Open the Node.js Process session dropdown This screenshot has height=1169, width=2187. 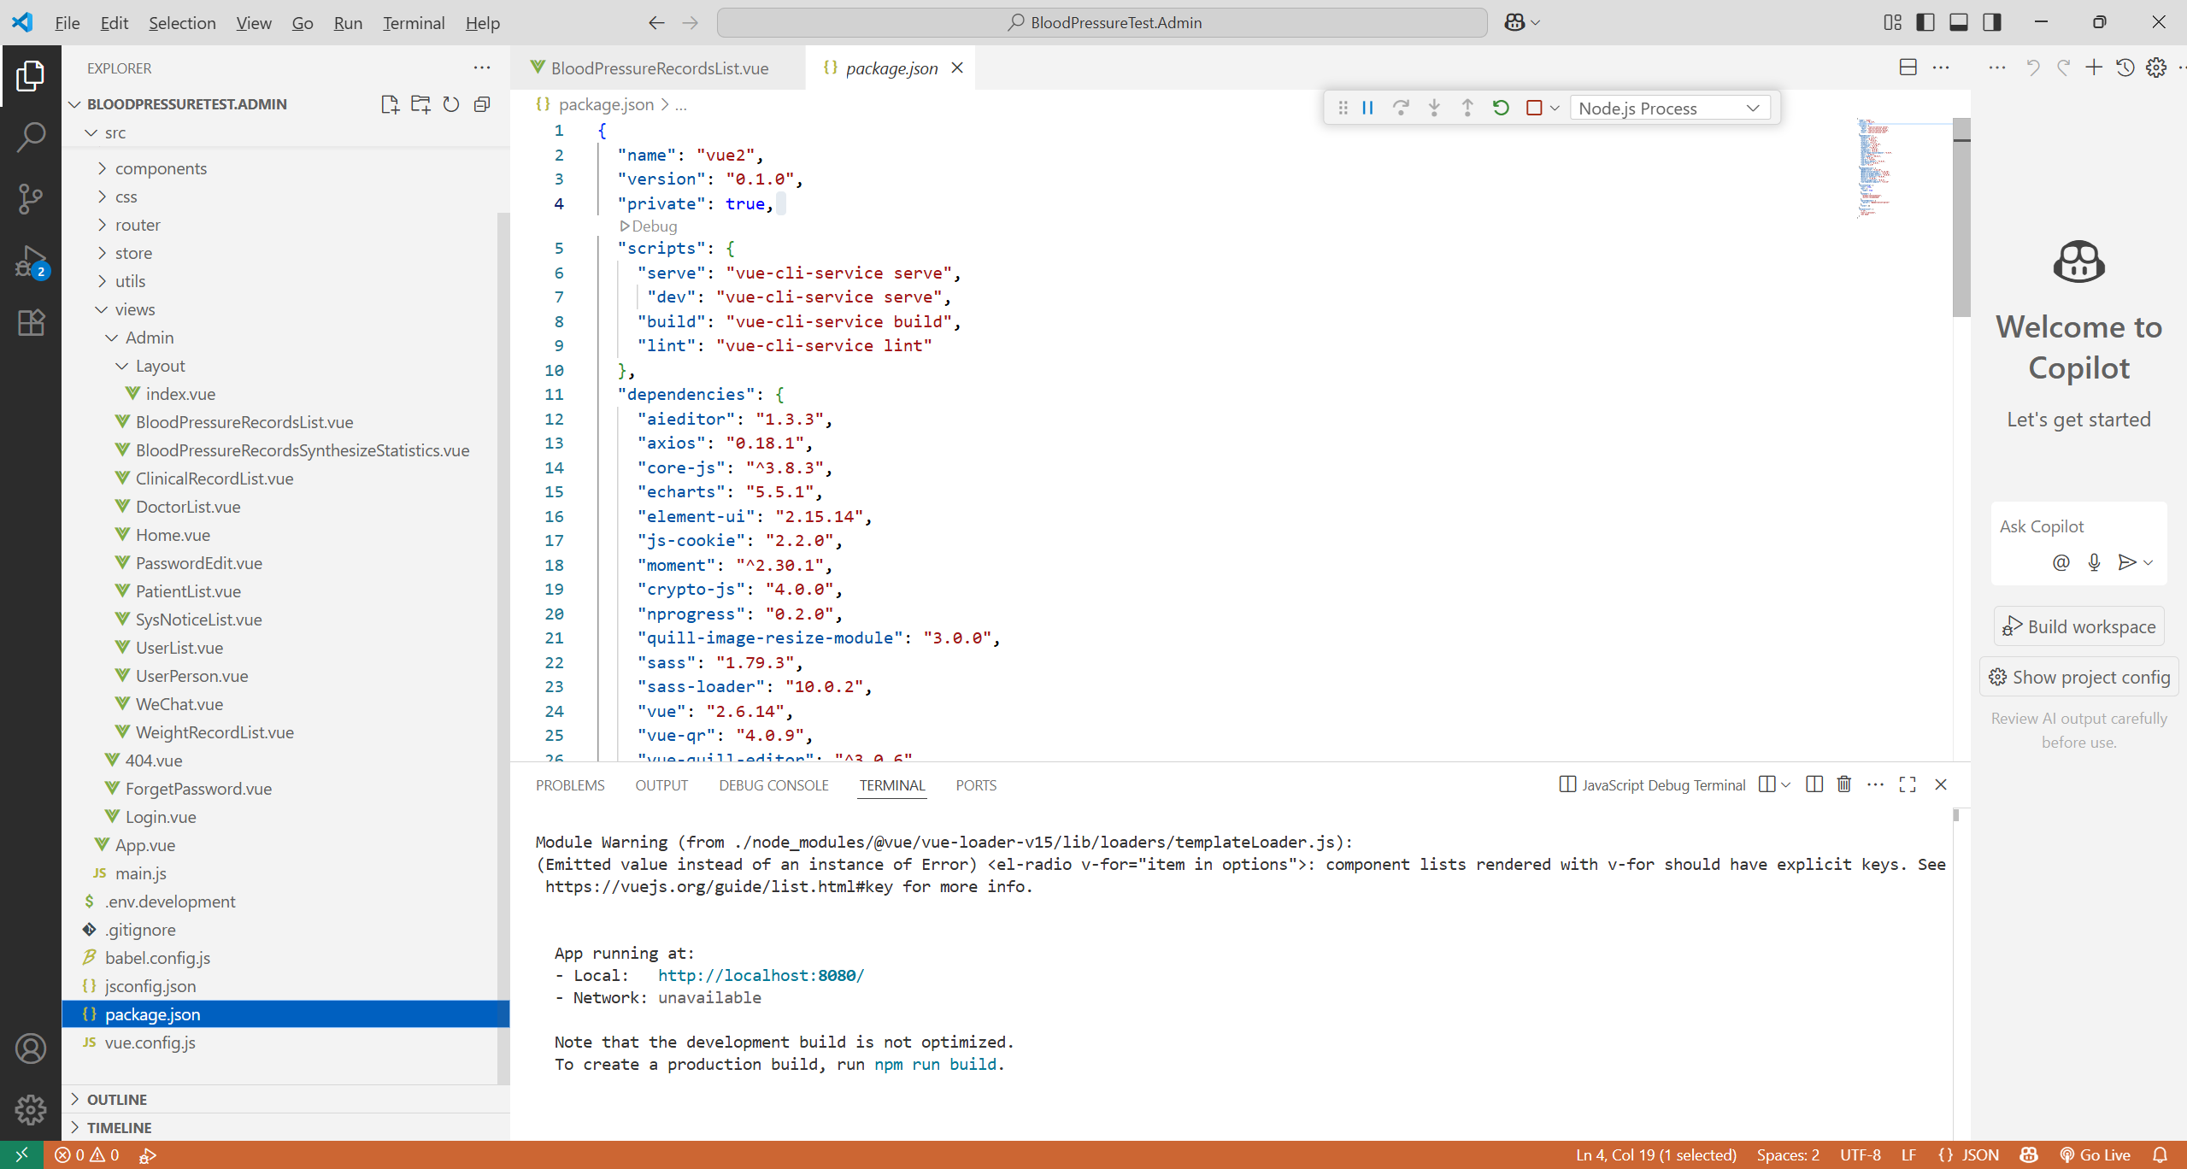point(1669,108)
